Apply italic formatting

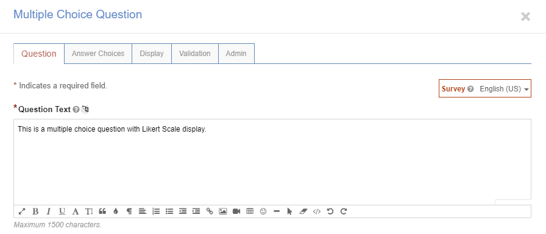[49, 211]
